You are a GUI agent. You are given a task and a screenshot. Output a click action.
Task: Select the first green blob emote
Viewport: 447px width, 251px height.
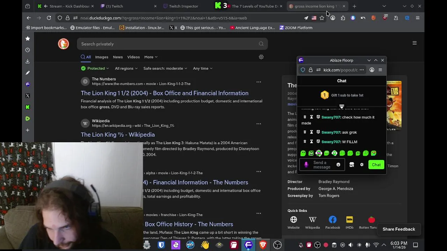[303, 153]
